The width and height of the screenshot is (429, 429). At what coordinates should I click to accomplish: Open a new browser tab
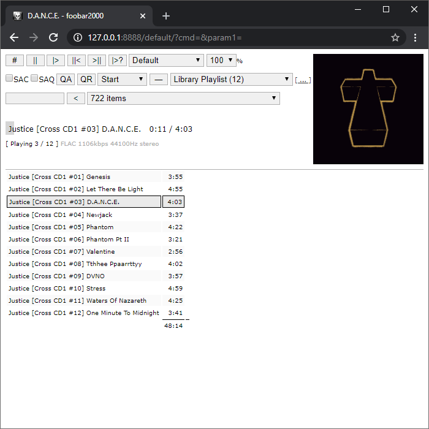[165, 16]
